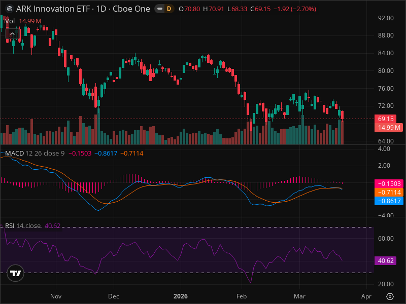Click the TradingView logo badge

click(x=16, y=273)
